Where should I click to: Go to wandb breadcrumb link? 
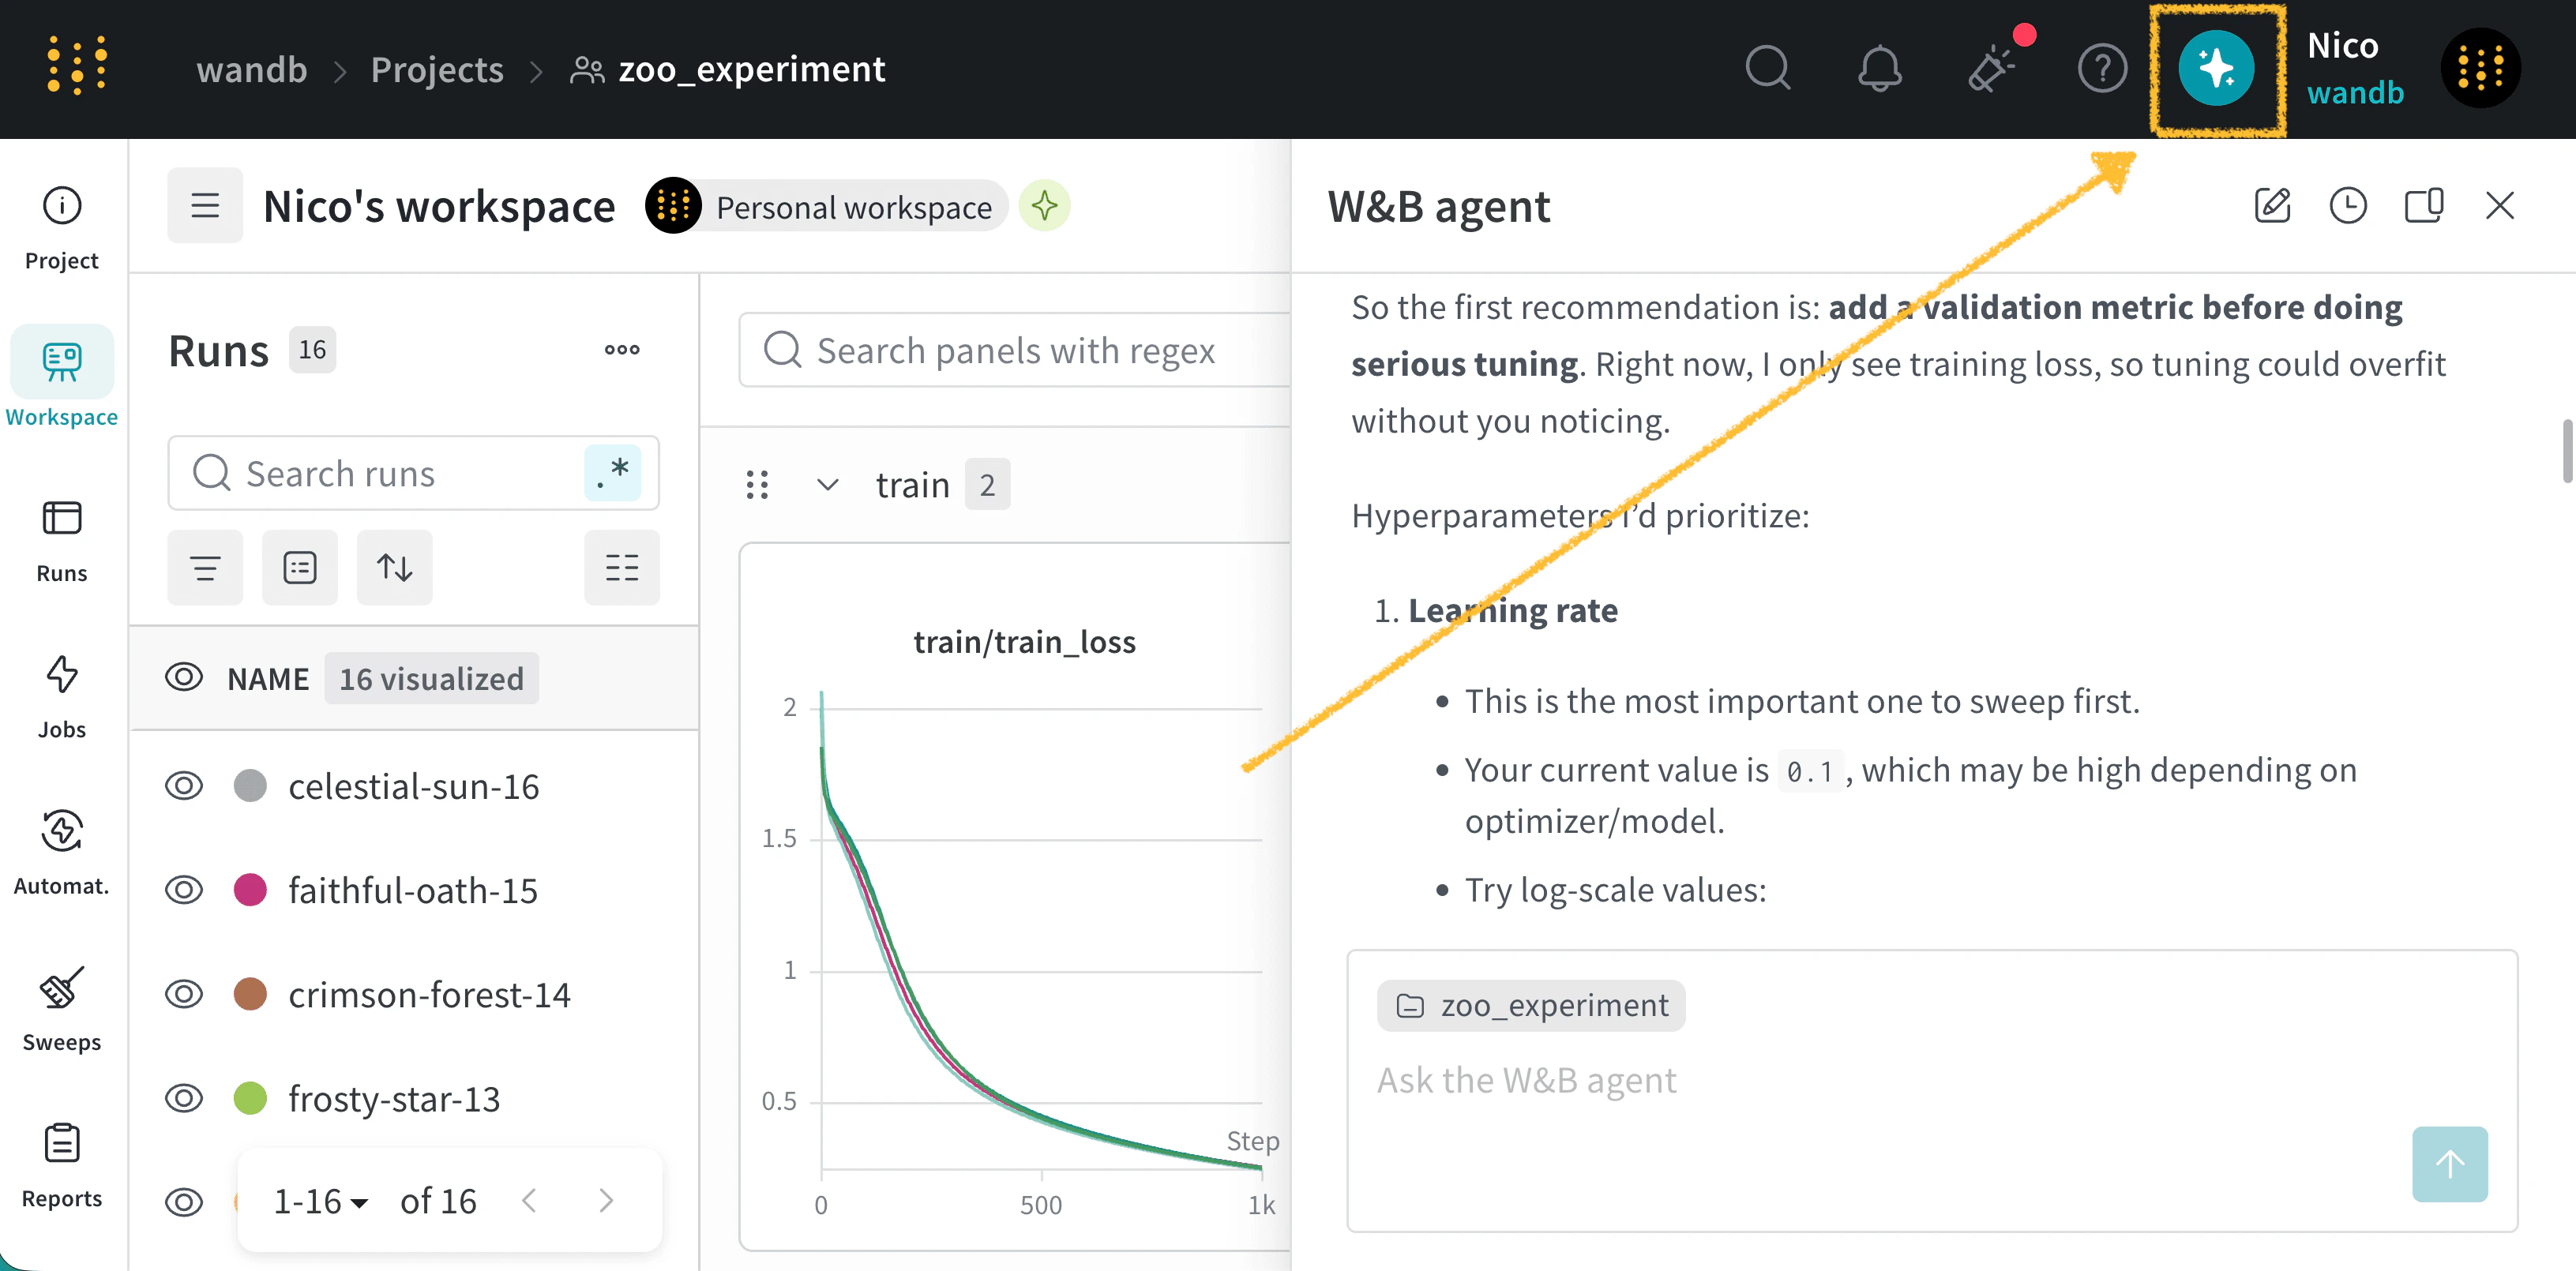(x=252, y=69)
